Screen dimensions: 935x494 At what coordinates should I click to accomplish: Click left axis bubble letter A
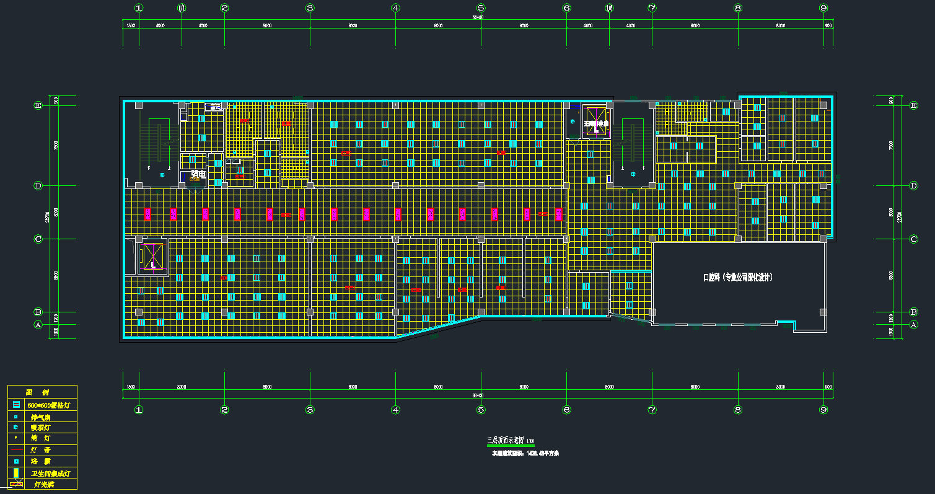[x=38, y=324]
